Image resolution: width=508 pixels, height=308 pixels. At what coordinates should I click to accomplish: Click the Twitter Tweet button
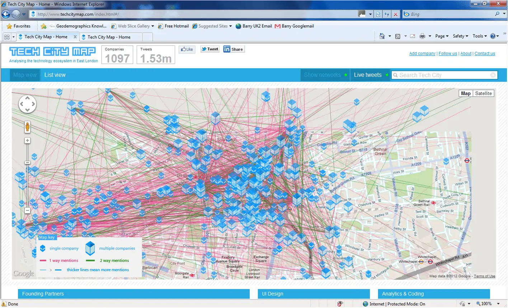(x=210, y=49)
